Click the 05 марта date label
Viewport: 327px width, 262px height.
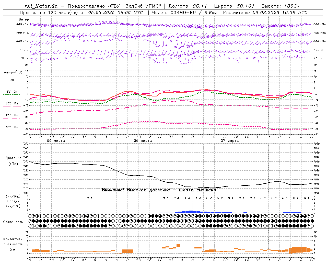point(56,141)
